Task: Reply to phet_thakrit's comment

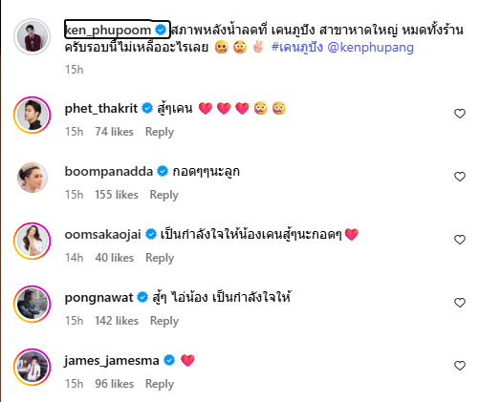Action: [x=160, y=132]
